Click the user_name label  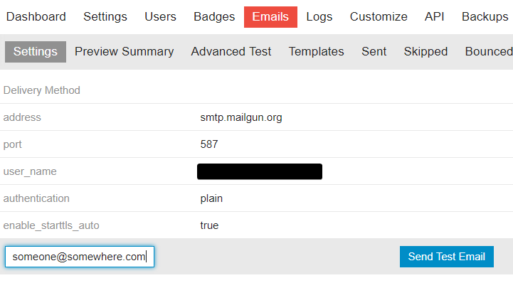coord(30,171)
